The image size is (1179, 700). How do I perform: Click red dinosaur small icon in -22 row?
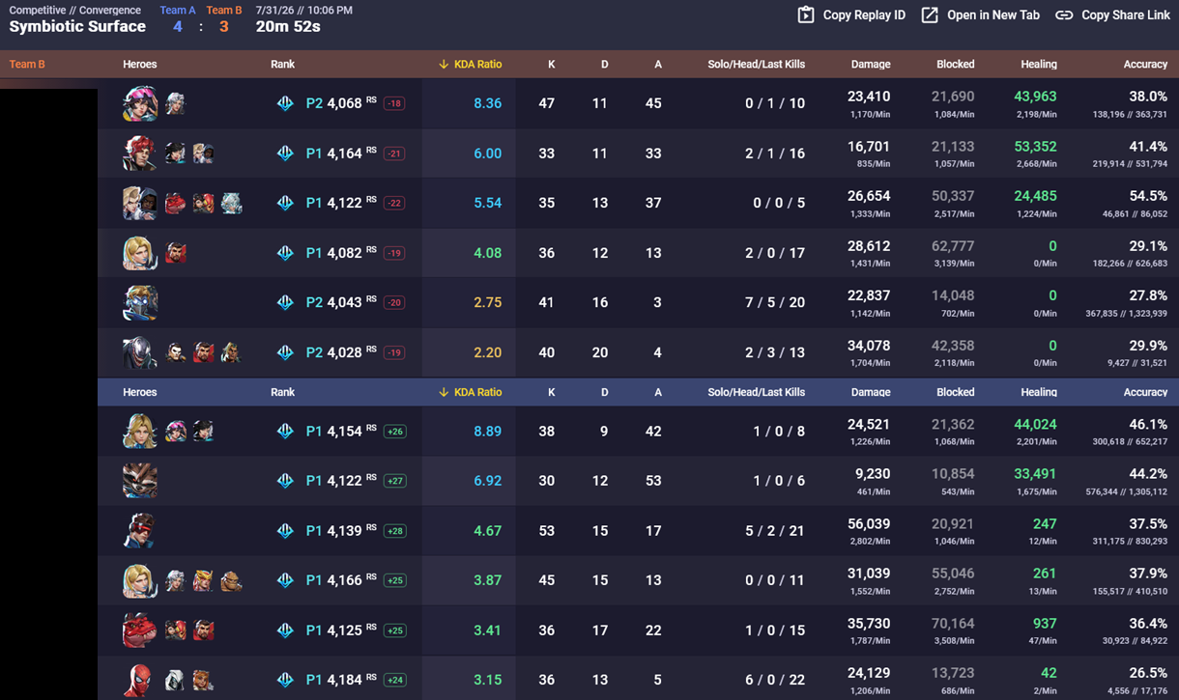175,203
